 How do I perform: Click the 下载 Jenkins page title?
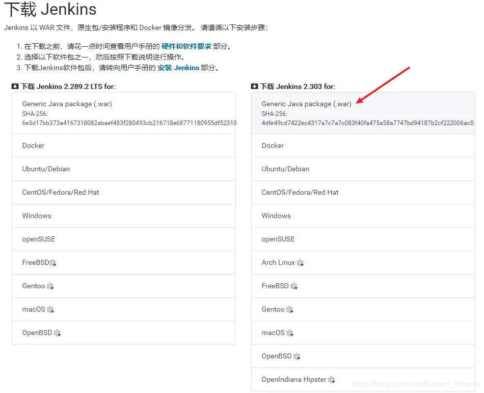pos(50,9)
